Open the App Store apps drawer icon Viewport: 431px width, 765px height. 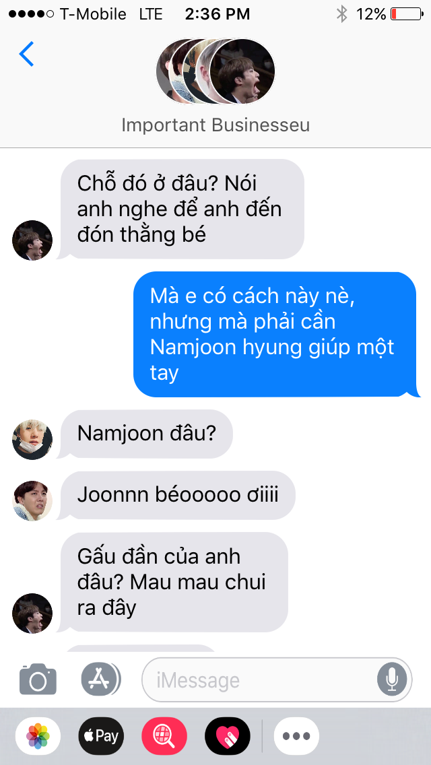point(101,679)
